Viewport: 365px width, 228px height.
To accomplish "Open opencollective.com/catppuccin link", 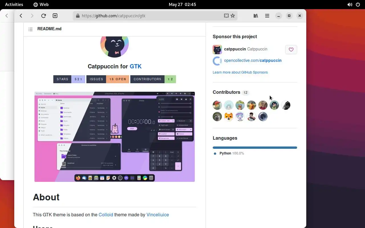I will point(253,60).
